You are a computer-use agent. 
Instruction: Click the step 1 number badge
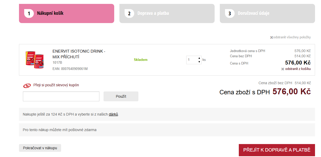[x=29, y=13]
